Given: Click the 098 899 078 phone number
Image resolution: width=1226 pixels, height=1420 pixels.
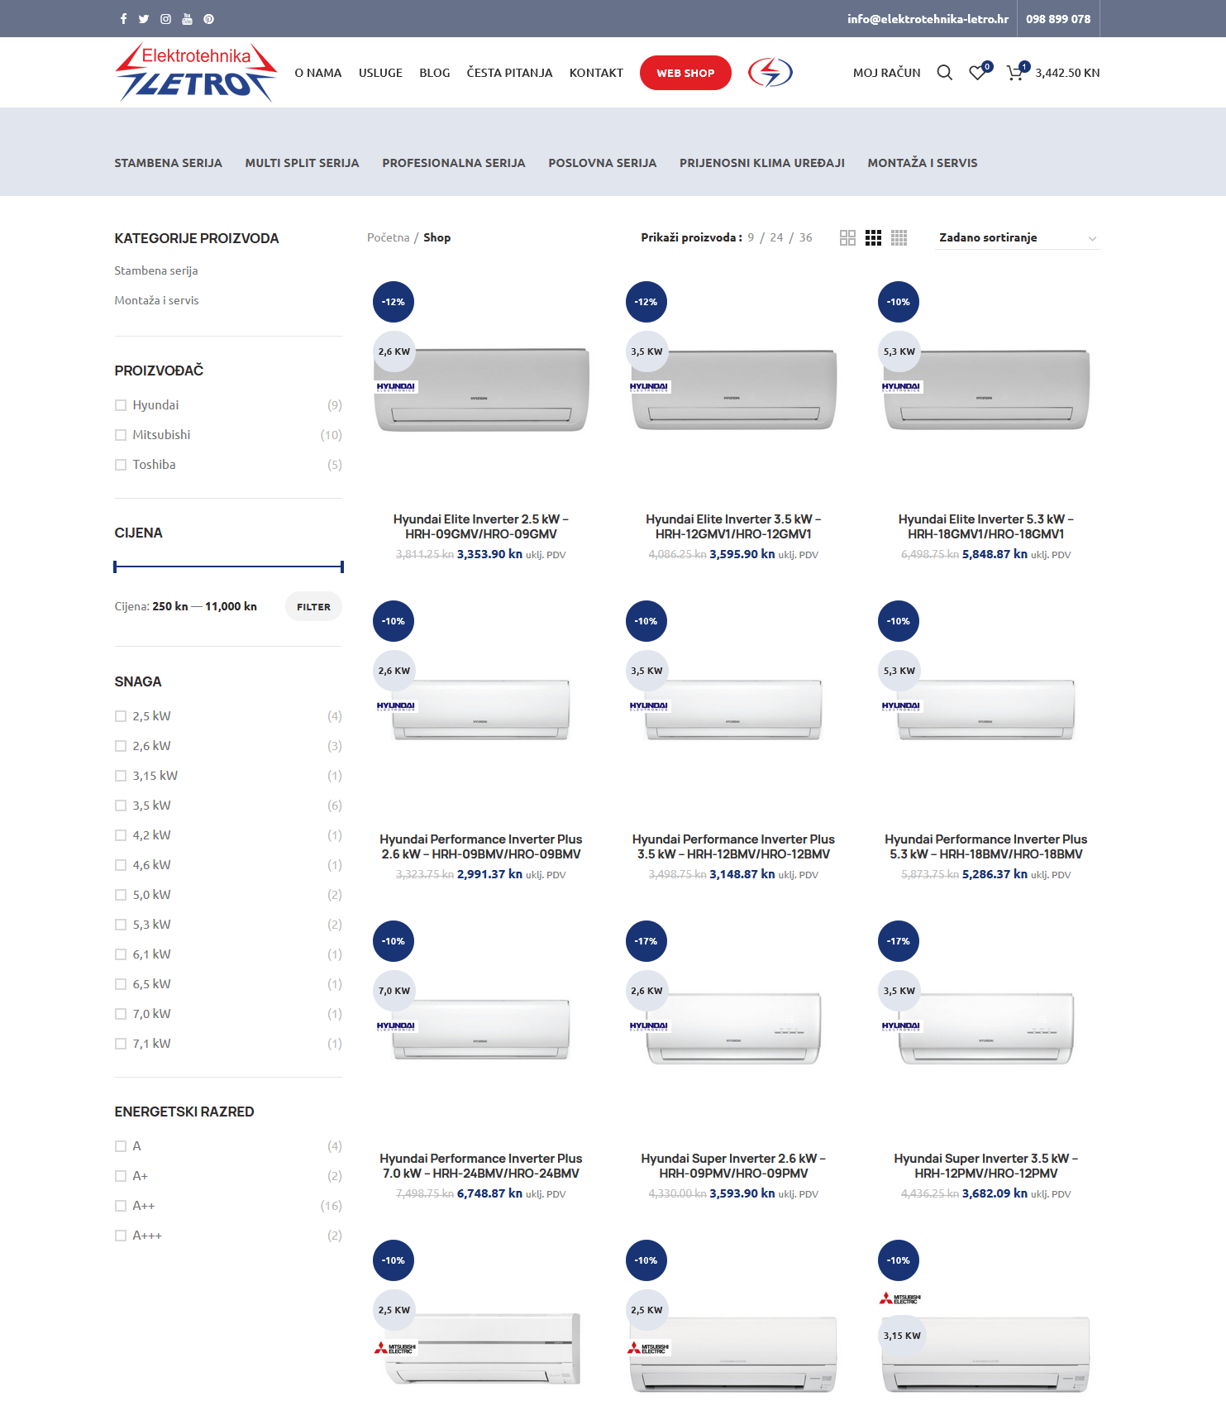Looking at the screenshot, I should (x=1058, y=19).
